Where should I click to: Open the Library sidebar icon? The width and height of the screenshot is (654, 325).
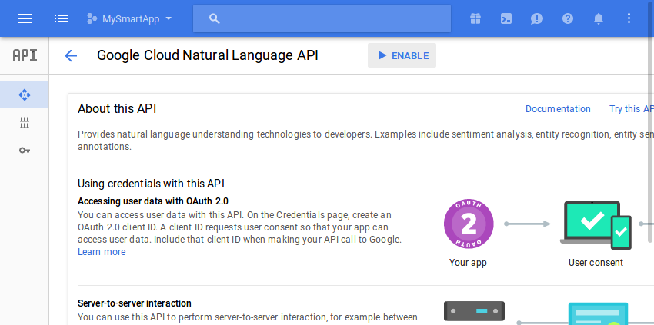[25, 122]
